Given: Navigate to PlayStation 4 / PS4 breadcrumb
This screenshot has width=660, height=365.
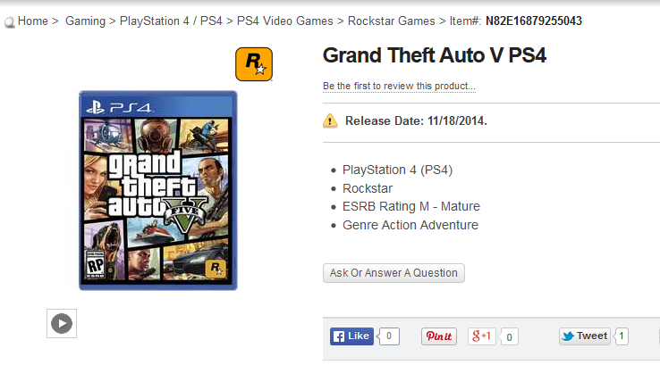Looking at the screenshot, I should coord(171,21).
